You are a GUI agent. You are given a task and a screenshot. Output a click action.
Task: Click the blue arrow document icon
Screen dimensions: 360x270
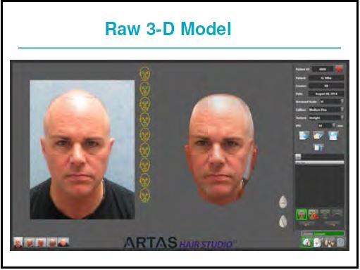[304, 136]
